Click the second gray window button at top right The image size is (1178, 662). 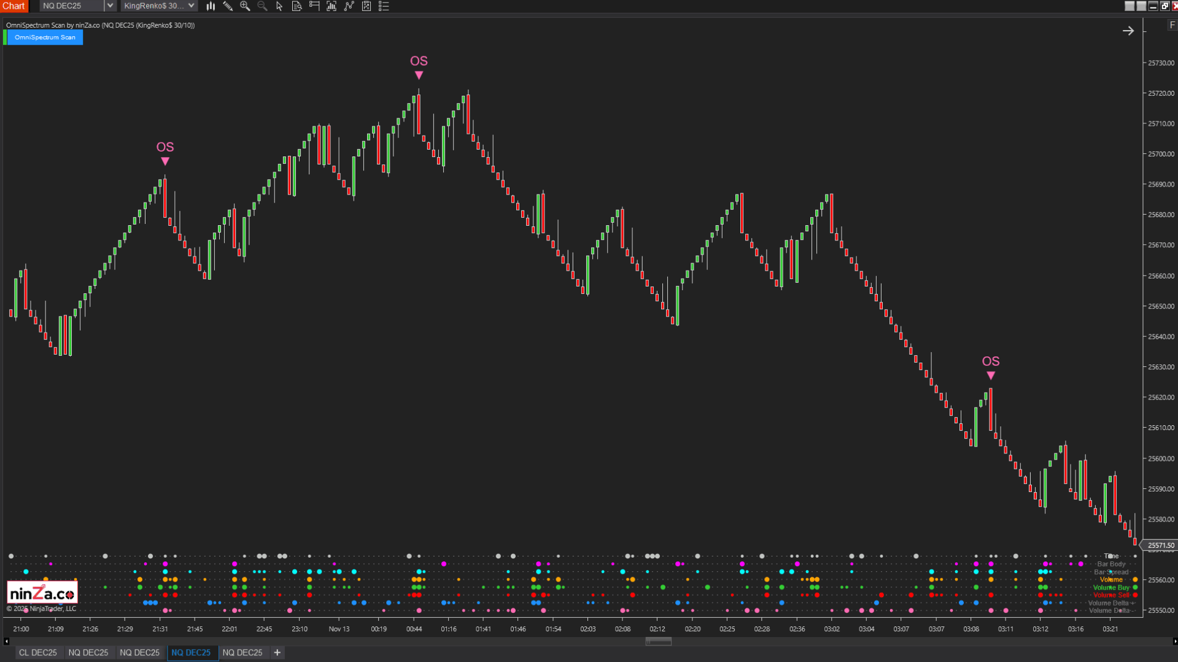tap(1141, 6)
